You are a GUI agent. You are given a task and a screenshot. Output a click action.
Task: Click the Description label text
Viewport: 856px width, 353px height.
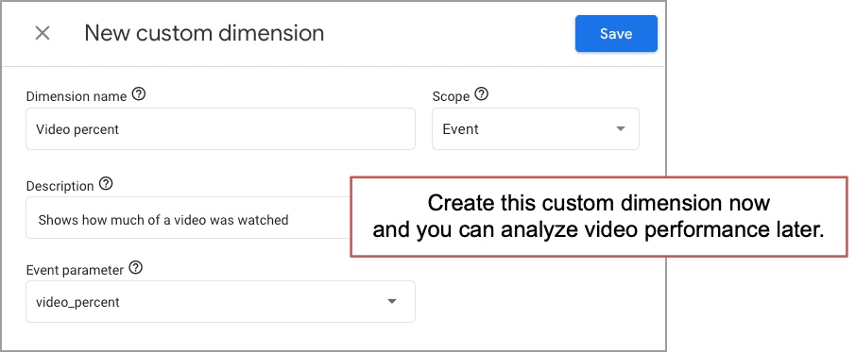click(x=60, y=186)
